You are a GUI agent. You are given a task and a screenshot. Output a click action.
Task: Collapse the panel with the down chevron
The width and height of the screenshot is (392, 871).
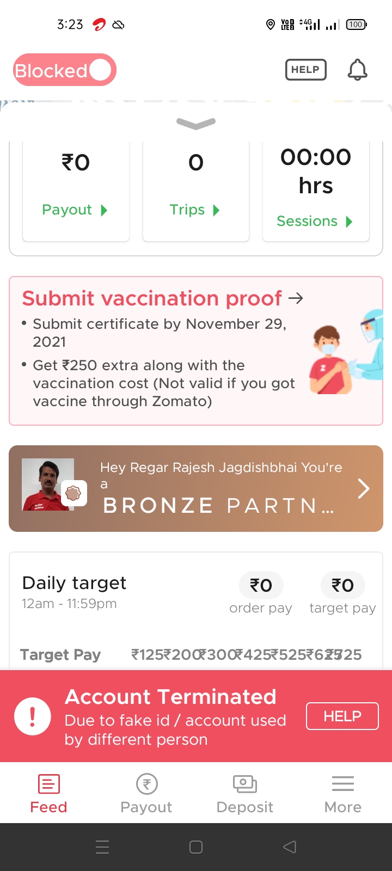pos(196,124)
